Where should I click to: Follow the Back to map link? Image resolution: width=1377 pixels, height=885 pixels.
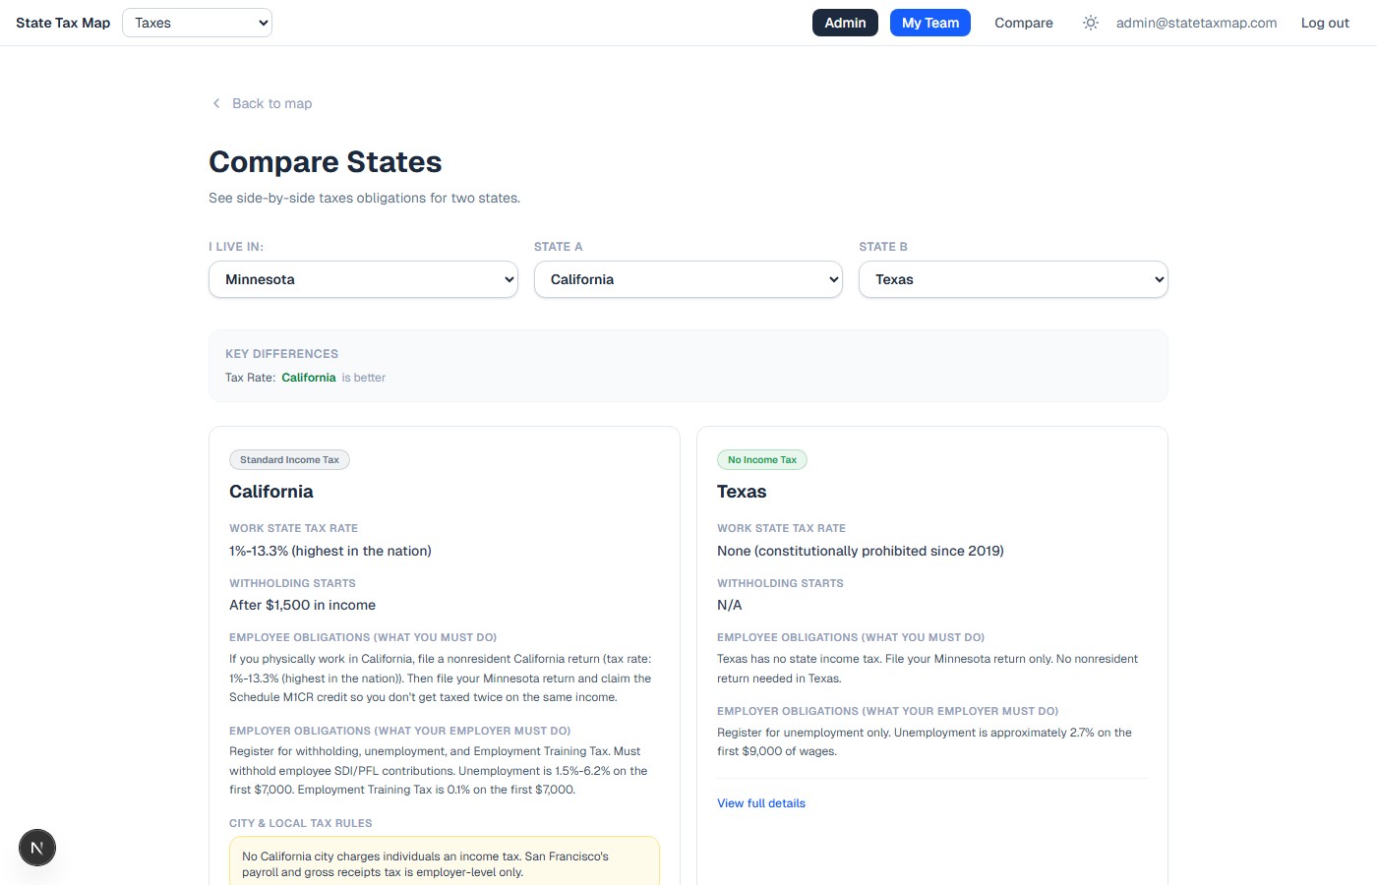pyautogui.click(x=271, y=103)
